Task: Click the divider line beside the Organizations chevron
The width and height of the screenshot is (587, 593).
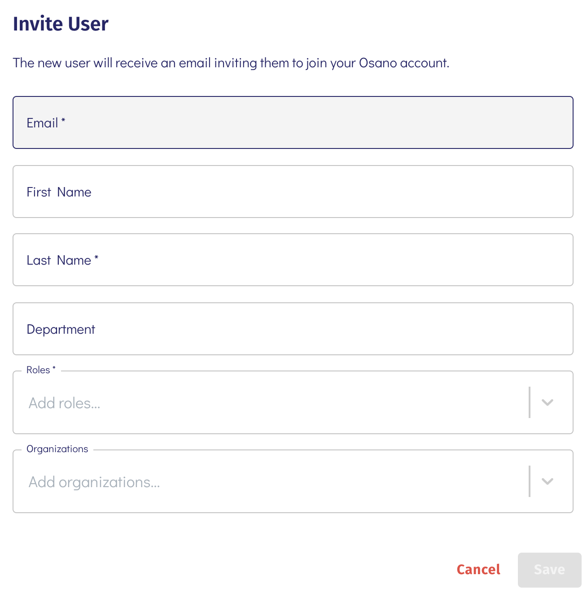Action: (x=530, y=481)
